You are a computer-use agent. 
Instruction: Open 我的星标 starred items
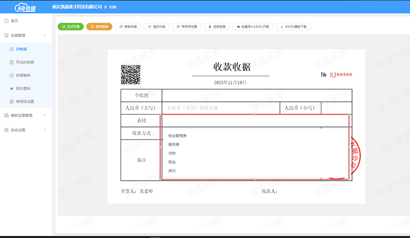point(23,89)
